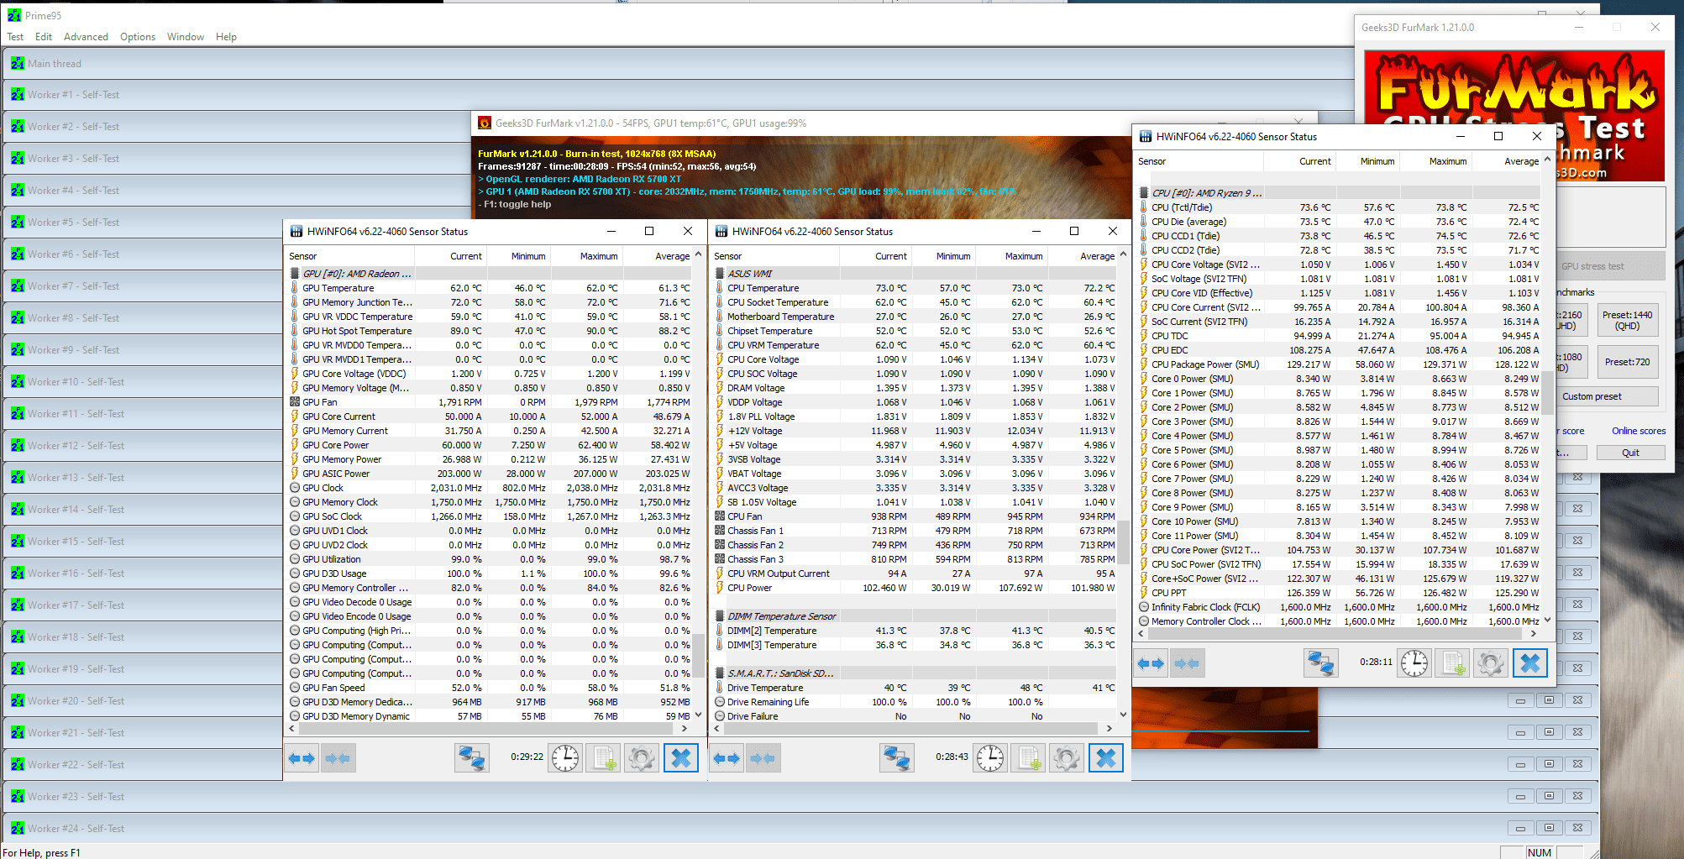Click scroll-up arrow in ASUS WMI sensor window
The image size is (1684, 859).
[1123, 254]
